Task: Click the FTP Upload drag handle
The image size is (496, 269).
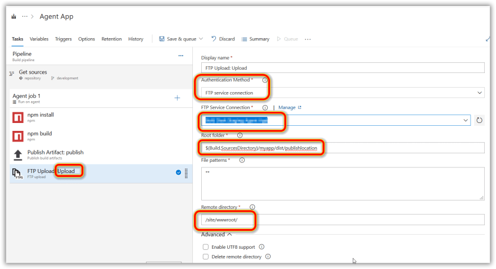Action: pyautogui.click(x=186, y=173)
